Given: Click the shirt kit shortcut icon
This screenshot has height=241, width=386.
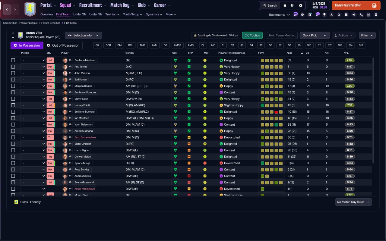Looking at the screenshot, I should pyautogui.click(x=302, y=15).
